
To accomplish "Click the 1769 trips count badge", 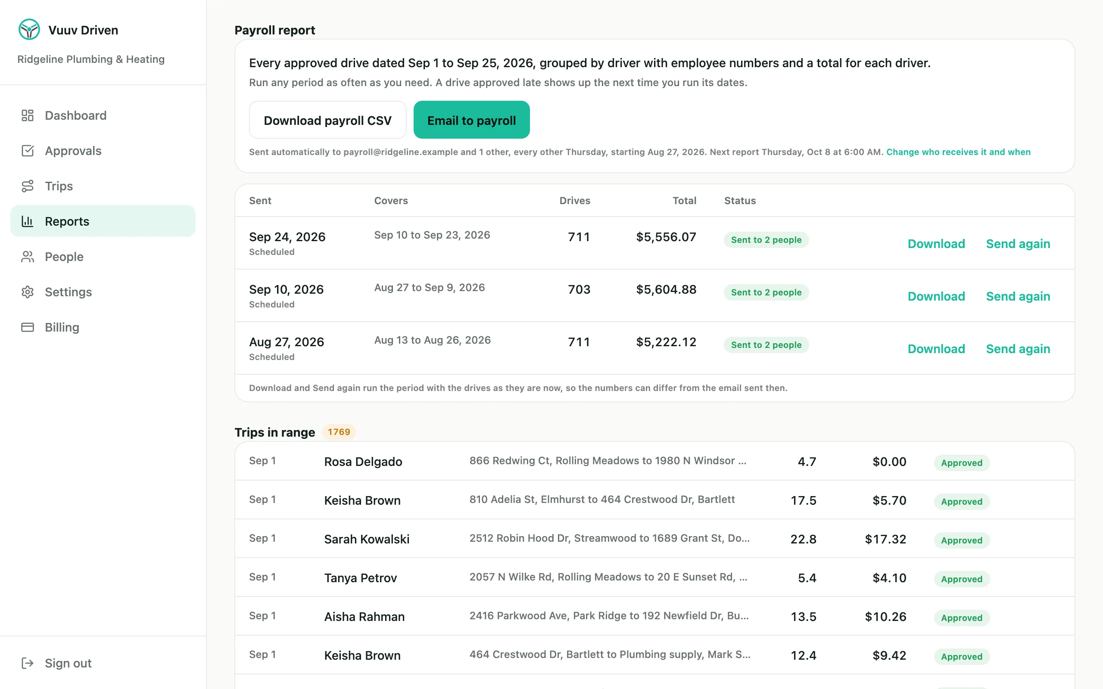I will [339, 432].
